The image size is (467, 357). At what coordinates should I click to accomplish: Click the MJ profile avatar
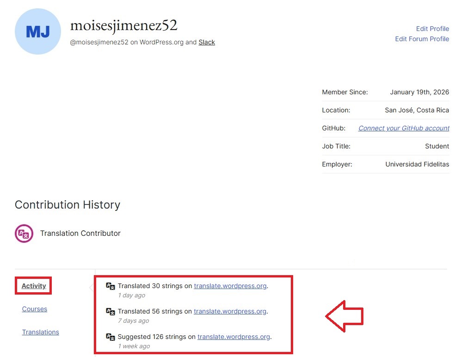coord(38,31)
